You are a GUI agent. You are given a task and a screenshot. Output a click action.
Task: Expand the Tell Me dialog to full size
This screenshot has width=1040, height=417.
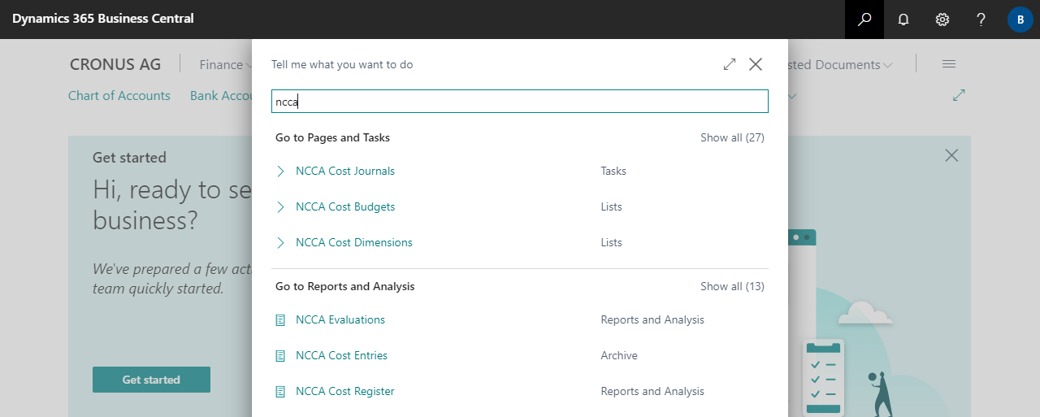click(730, 64)
